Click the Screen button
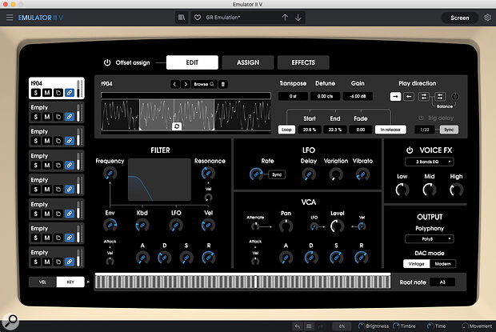Viewport: 496px width, 332px height. pos(460,18)
